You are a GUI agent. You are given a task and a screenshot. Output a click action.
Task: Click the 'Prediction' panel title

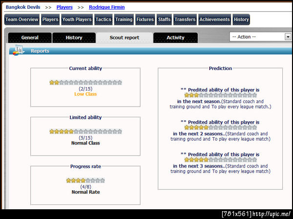pyautogui.click(x=220, y=68)
